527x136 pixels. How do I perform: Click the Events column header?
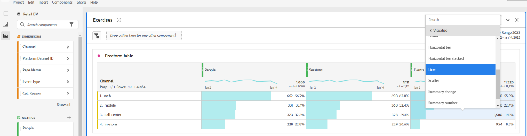coord(418,70)
